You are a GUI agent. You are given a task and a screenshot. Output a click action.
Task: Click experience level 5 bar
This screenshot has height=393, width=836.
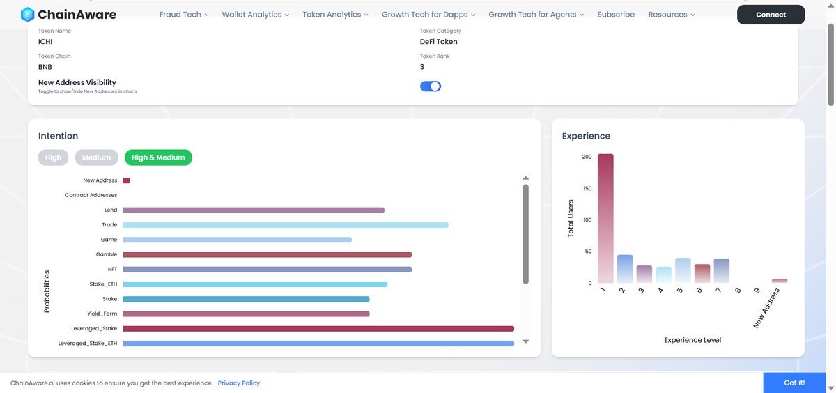[683, 270]
